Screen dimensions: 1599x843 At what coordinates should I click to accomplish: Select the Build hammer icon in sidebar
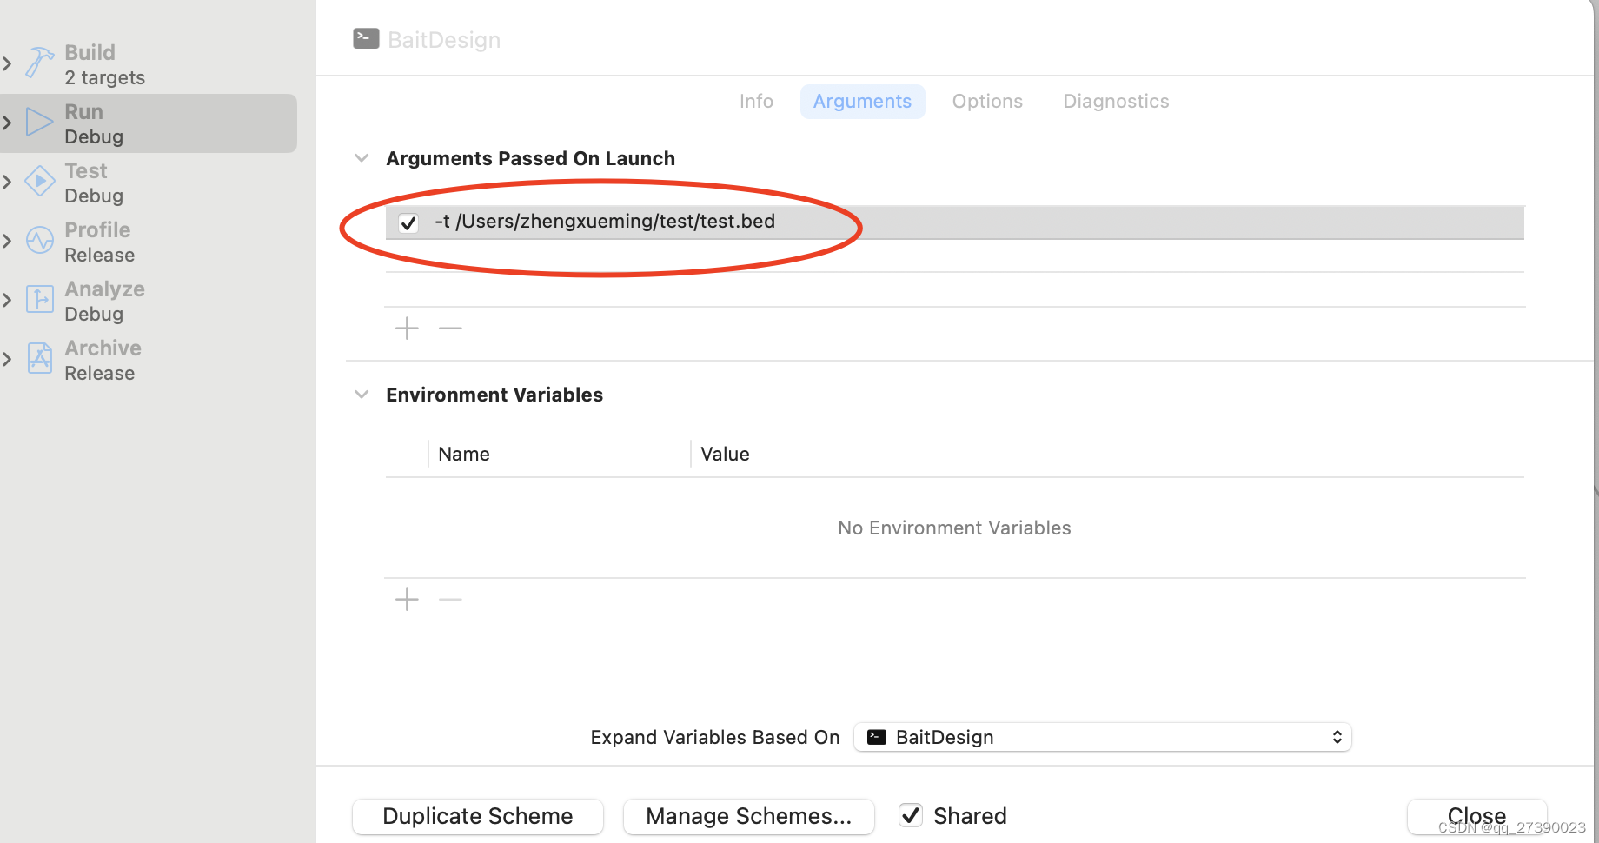pos(39,63)
